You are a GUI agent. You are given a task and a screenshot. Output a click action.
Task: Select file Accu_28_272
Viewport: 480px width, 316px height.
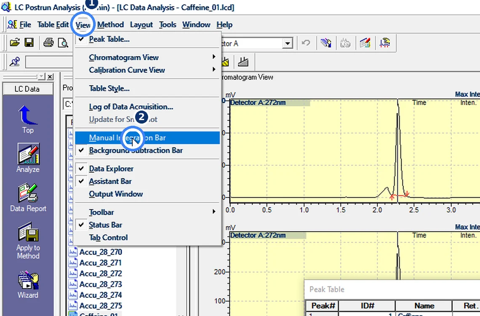pos(100,273)
